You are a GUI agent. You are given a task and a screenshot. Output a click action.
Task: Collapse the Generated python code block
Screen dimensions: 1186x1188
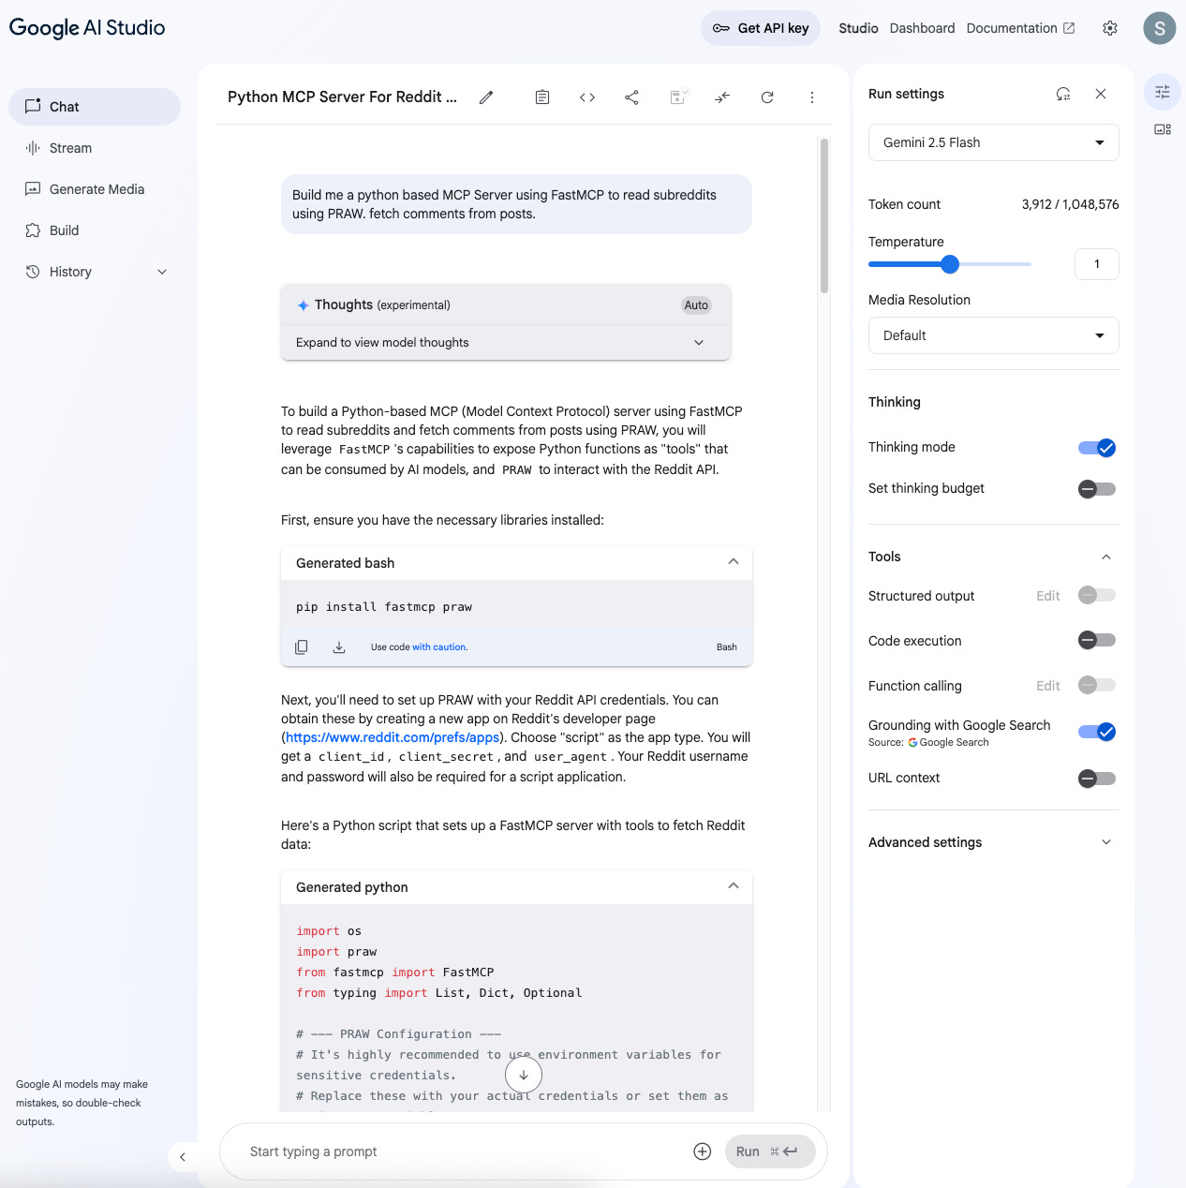pyautogui.click(x=734, y=886)
